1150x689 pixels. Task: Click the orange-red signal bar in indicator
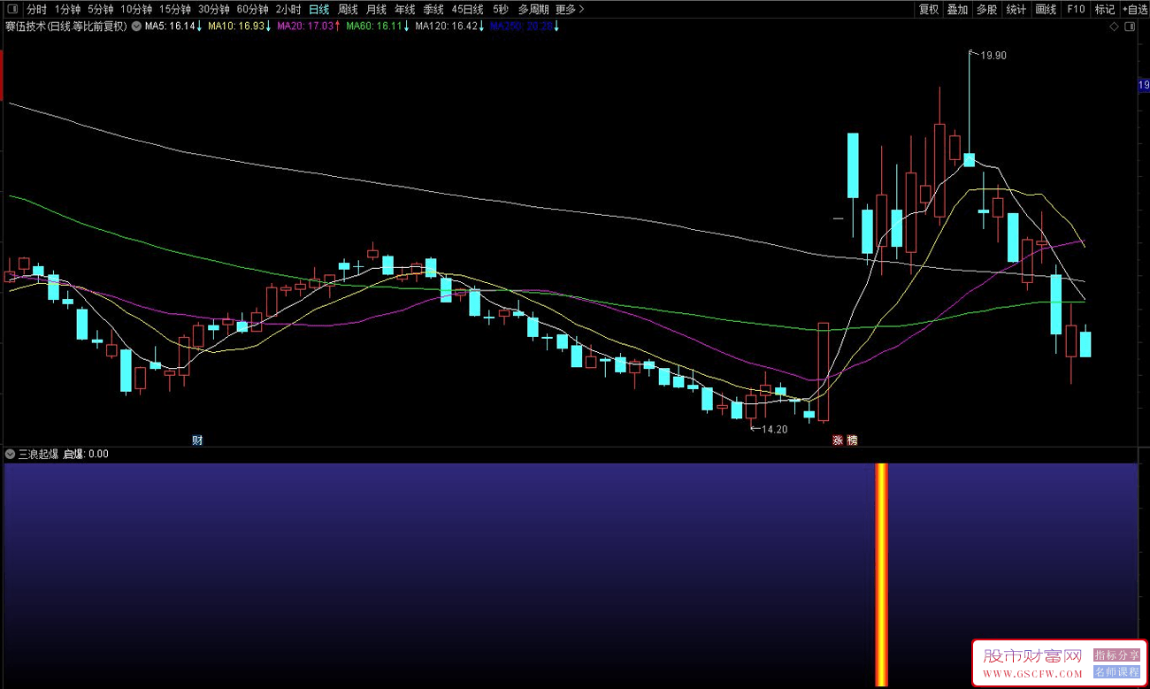click(x=881, y=574)
